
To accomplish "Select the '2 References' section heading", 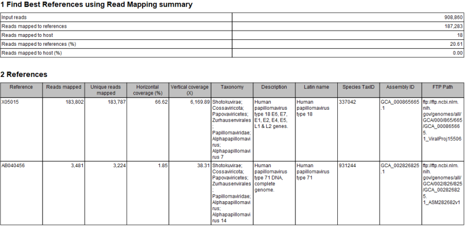I will [x=24, y=75].
